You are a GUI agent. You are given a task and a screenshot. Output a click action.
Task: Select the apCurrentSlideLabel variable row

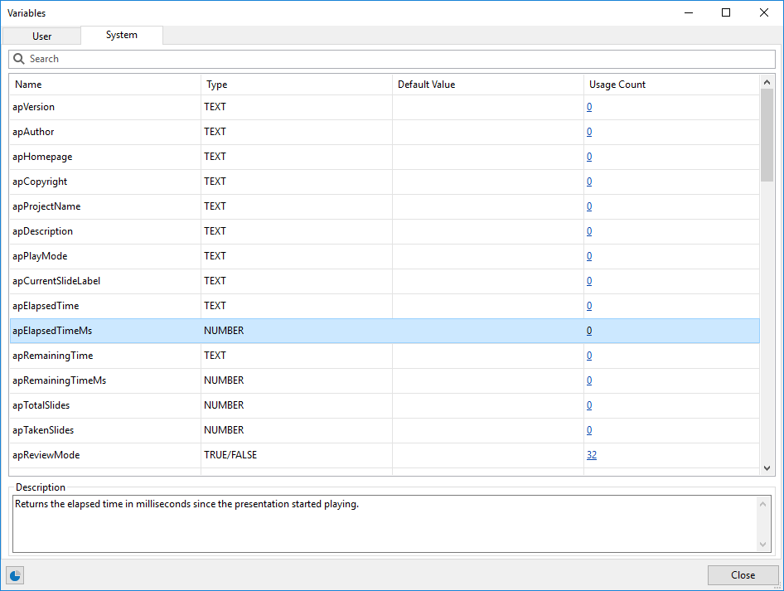coord(385,281)
